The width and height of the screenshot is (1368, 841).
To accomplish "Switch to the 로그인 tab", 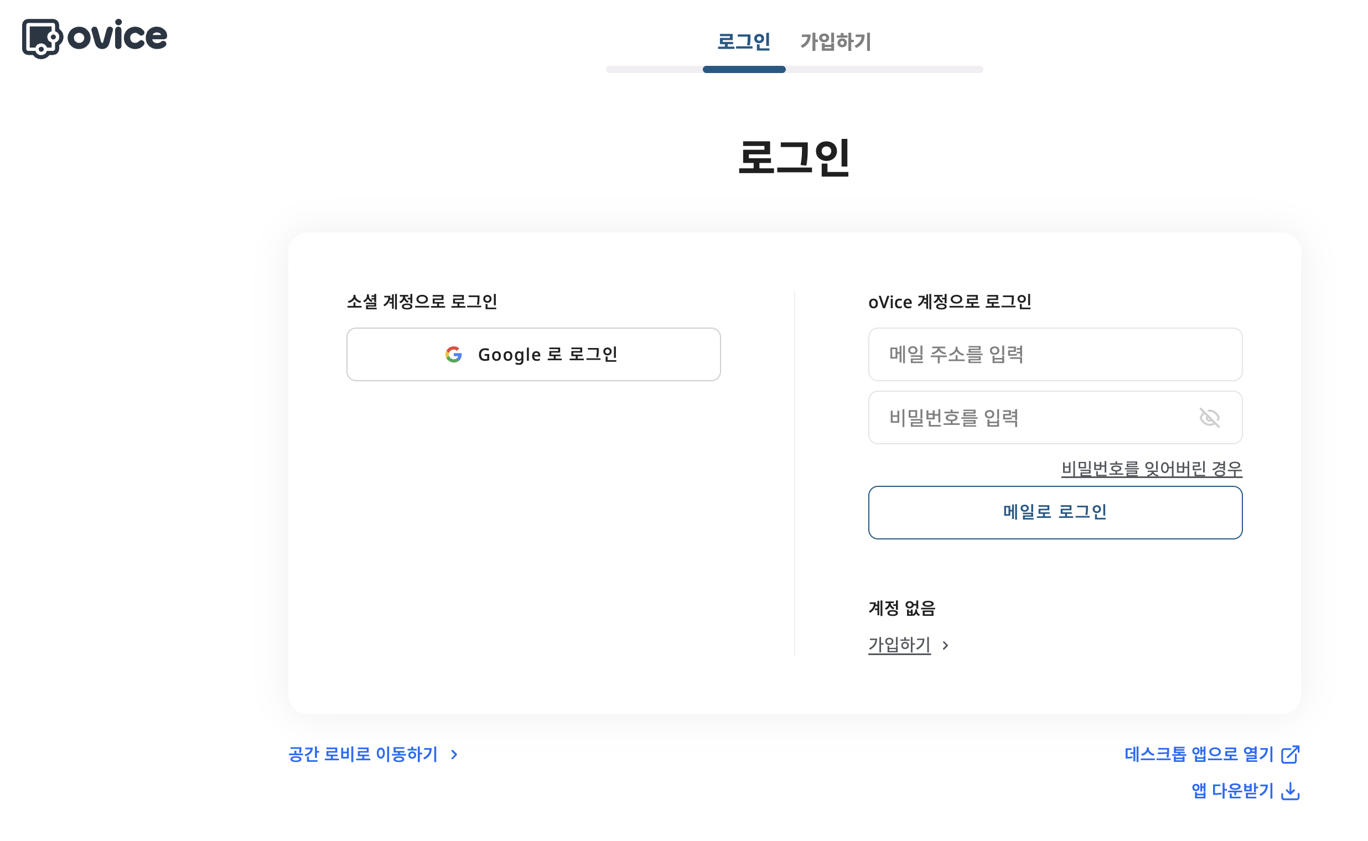I will (x=744, y=41).
